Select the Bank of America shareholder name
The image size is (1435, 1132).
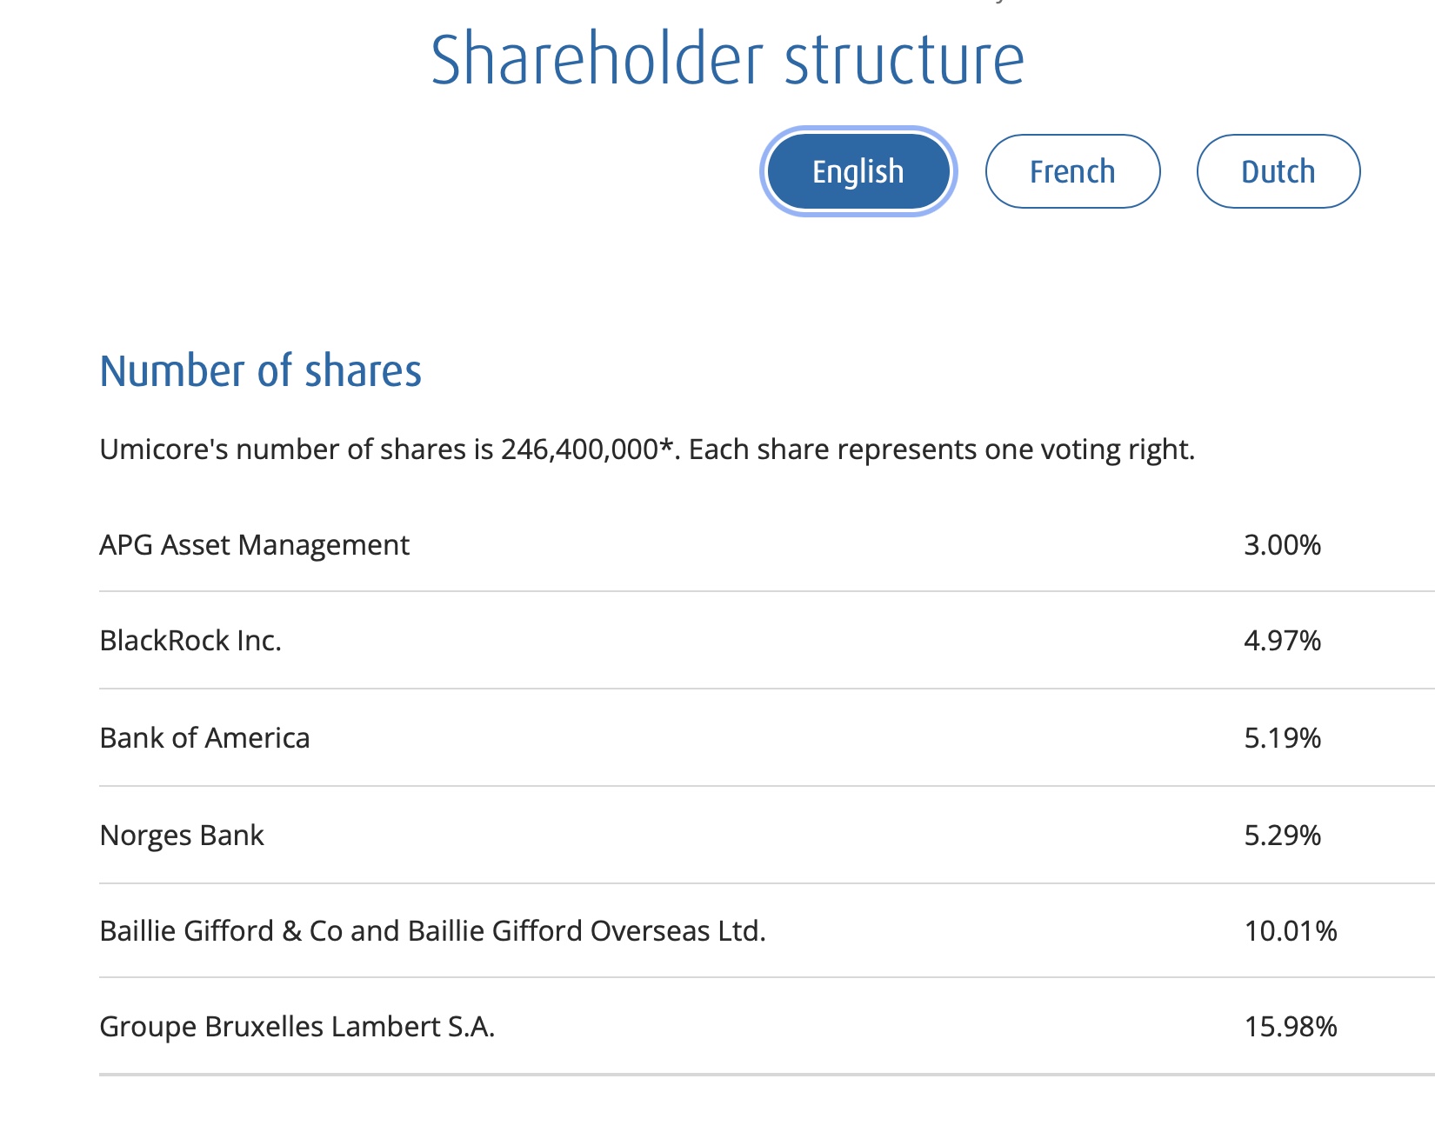pos(204,738)
